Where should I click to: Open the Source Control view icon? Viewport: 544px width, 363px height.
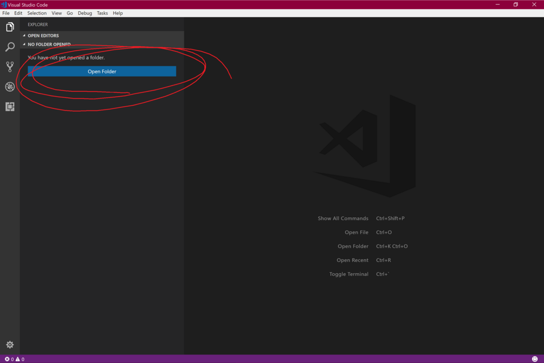click(10, 66)
